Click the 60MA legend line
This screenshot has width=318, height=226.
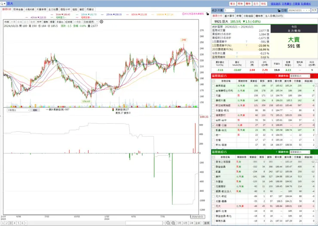pos(137,15)
